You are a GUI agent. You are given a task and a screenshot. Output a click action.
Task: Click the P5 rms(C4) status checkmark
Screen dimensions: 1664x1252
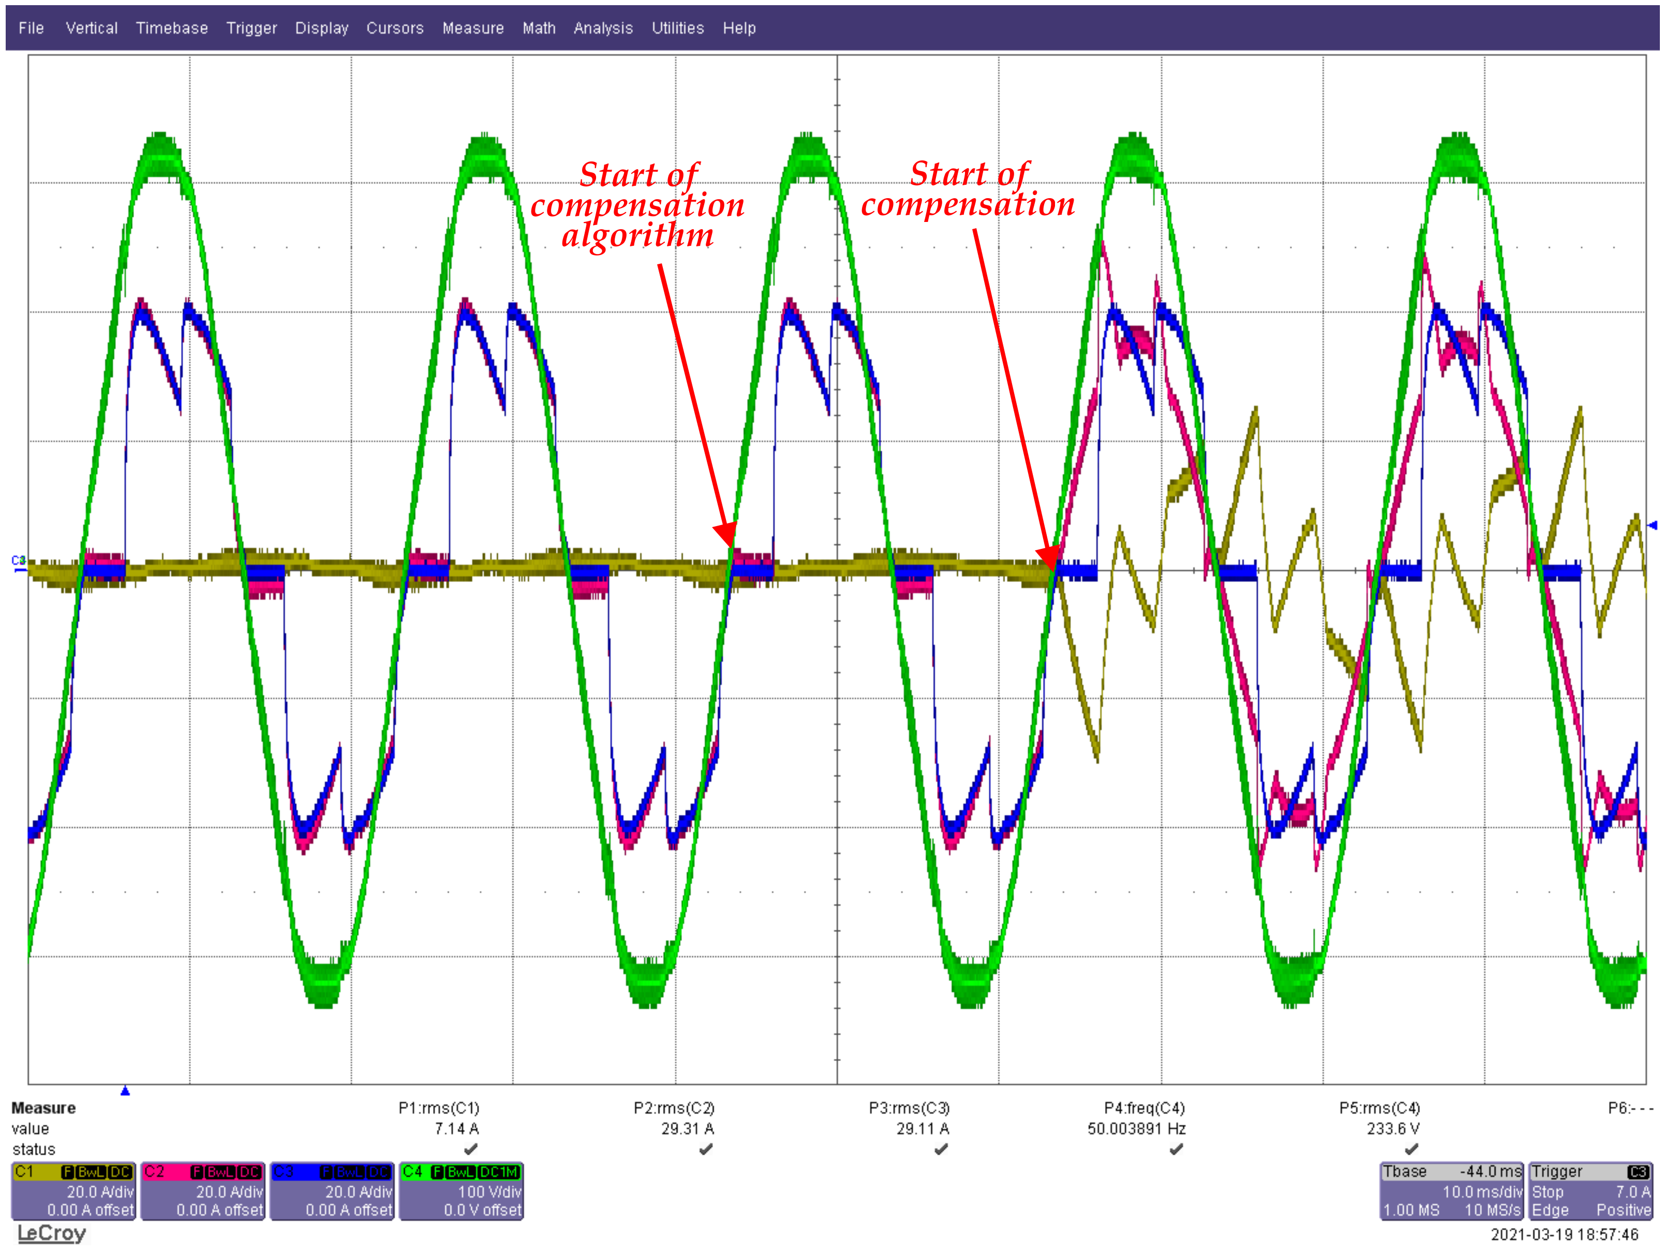pos(1411,1149)
